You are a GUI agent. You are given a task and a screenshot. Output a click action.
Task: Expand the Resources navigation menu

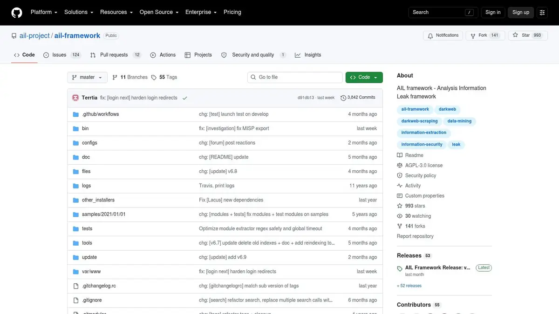[116, 12]
